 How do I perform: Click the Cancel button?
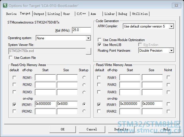point(92,129)
